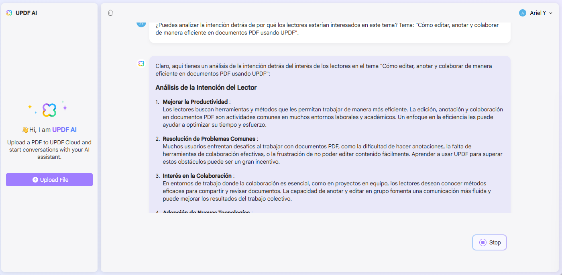Click the AI assistant avatar beside response
562x275 pixels.
pyautogui.click(x=141, y=64)
